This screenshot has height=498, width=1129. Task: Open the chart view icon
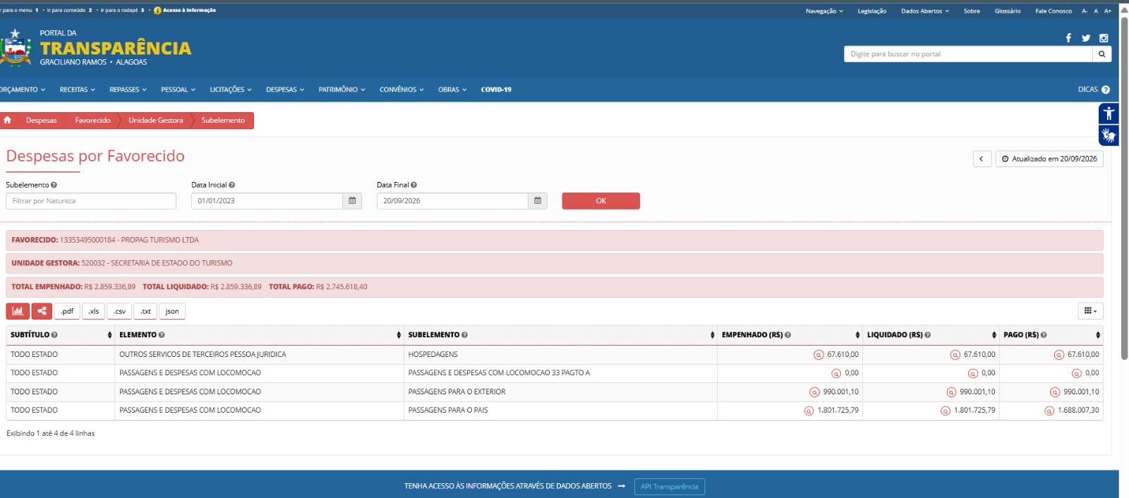pyautogui.click(x=18, y=311)
